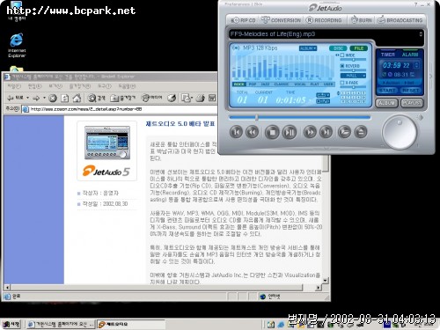Adjust the REVERB level slider
Image resolution: width=440 pixels, height=330 pixels.
coord(353,70)
